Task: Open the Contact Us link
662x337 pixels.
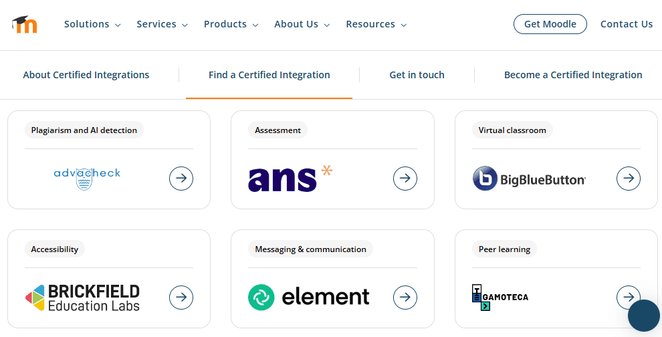Action: pos(627,25)
